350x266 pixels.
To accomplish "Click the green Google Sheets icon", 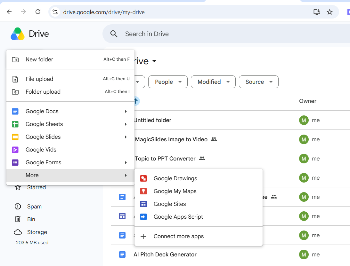I will (x=15, y=124).
